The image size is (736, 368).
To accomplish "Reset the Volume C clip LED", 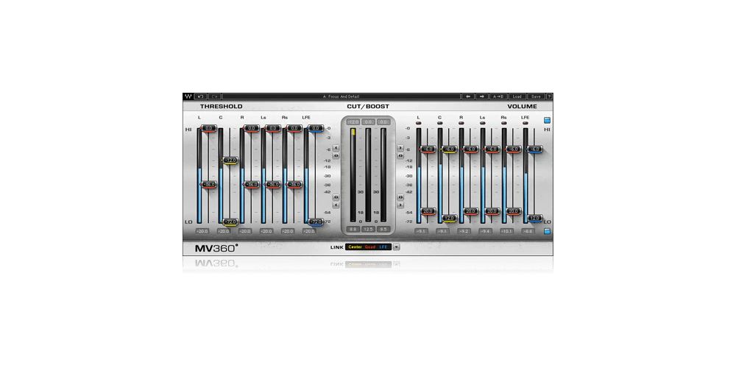I will tap(440, 124).
